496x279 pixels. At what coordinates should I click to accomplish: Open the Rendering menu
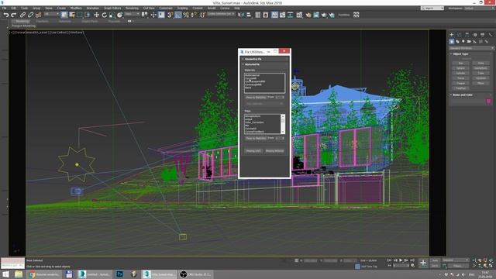coord(132,8)
